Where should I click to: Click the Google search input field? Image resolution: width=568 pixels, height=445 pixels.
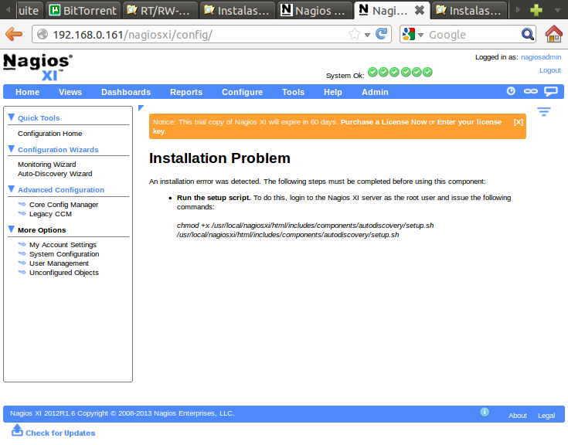click(x=473, y=35)
